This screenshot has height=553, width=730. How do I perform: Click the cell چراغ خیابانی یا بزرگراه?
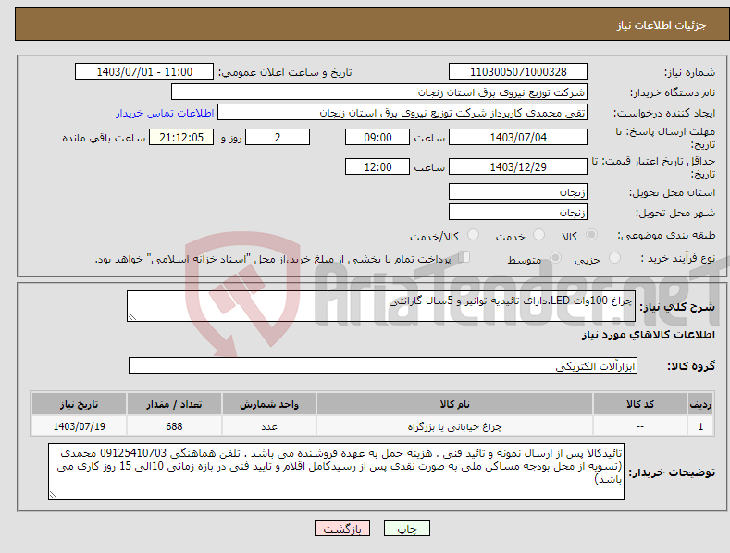(x=454, y=426)
